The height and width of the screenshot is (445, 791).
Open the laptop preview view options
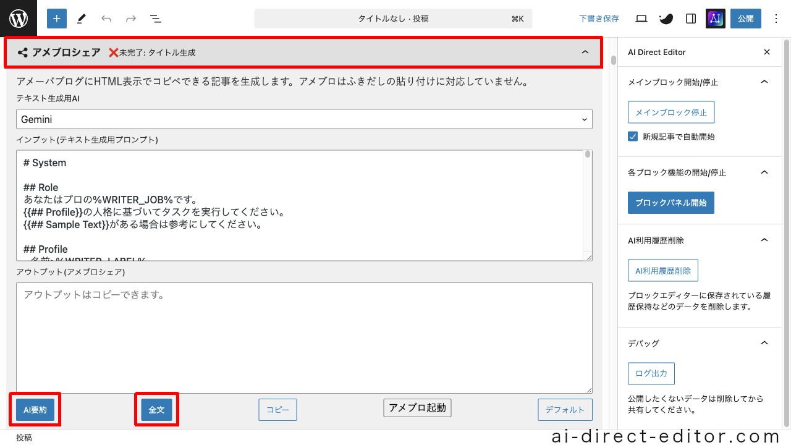641,19
